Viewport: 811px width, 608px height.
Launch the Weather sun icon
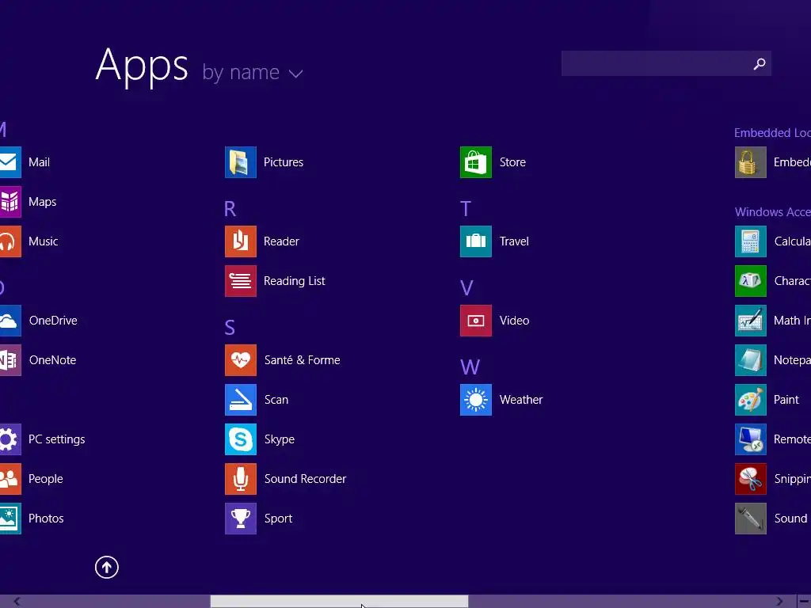(476, 400)
